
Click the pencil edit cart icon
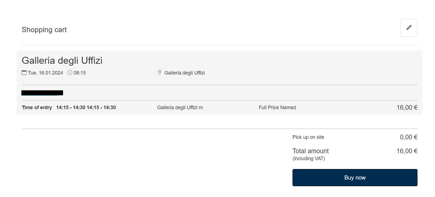[x=409, y=28]
